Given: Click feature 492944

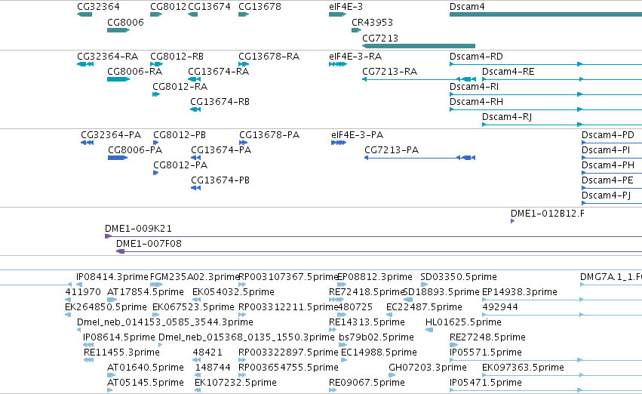Looking at the screenshot, I should [500, 307].
